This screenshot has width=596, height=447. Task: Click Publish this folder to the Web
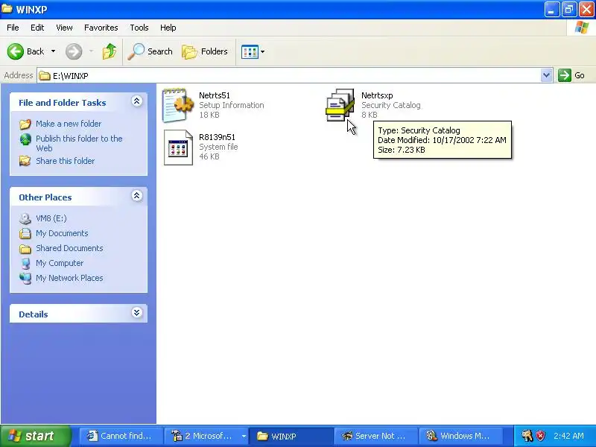tap(79, 143)
